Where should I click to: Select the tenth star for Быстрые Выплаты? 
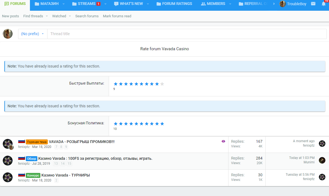coord(162,84)
